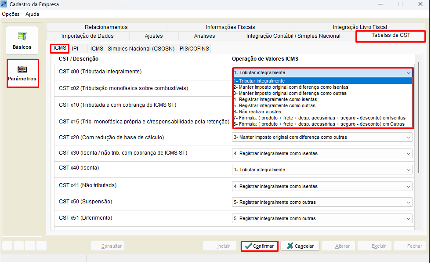
Task: Click the Alterar button
Action: [x=339, y=246]
